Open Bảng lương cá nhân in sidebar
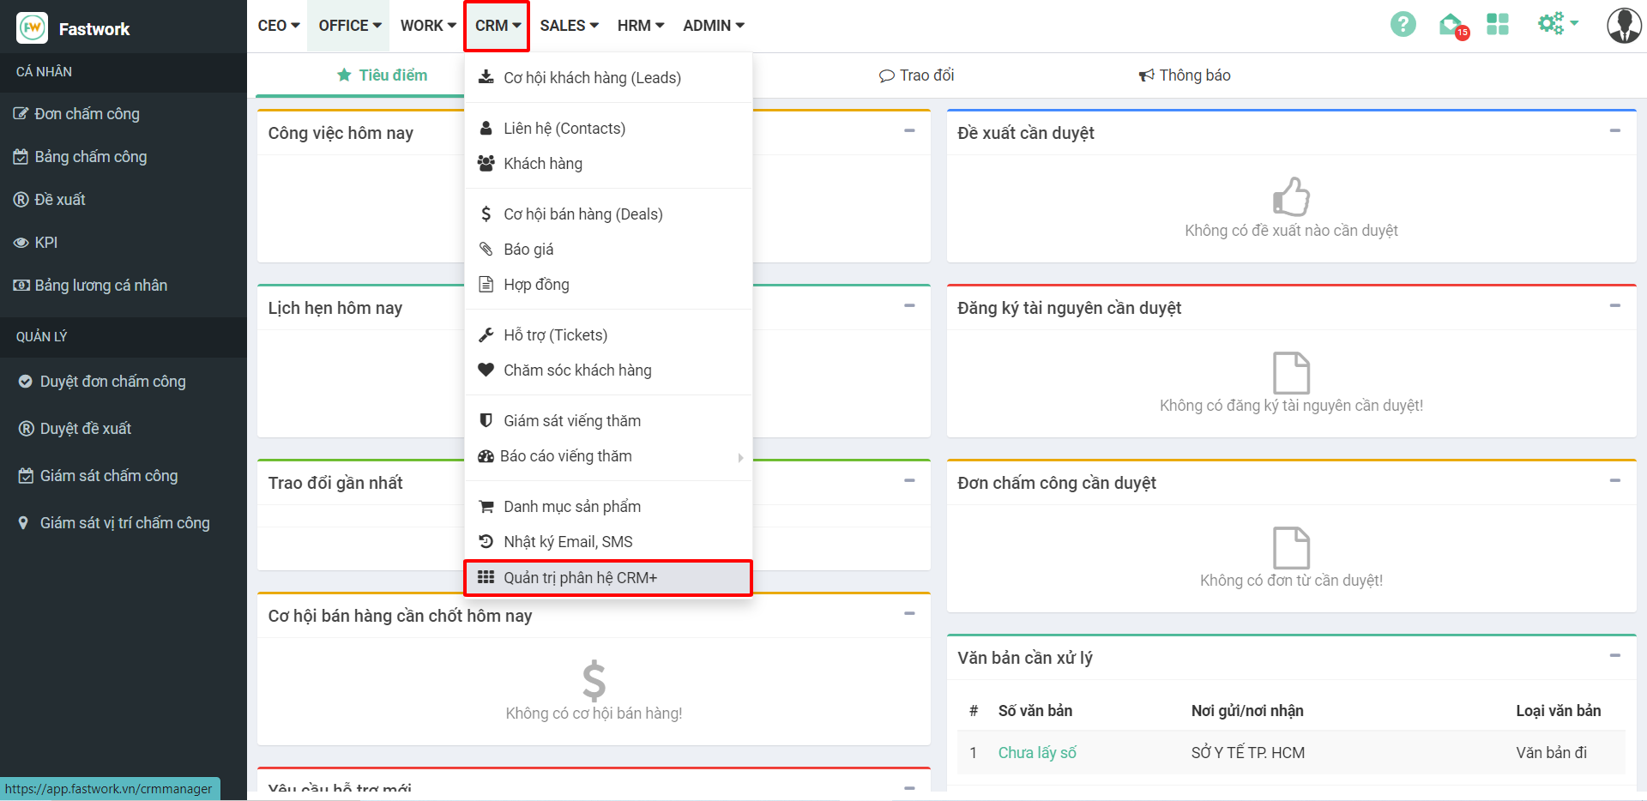Screen dimensions: 1647x801 point(100,286)
